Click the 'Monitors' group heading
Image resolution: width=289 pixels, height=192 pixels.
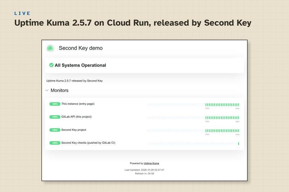[60, 90]
